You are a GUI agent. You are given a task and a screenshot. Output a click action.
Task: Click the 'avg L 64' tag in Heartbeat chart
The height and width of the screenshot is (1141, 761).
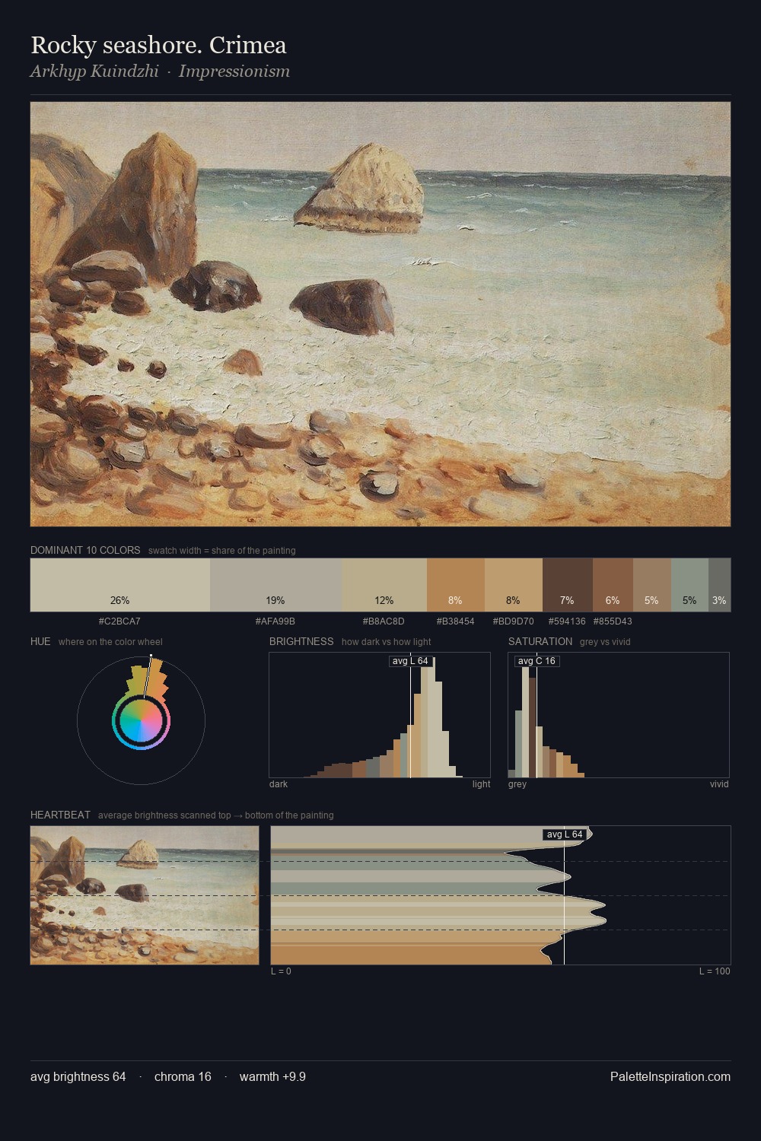coord(565,834)
